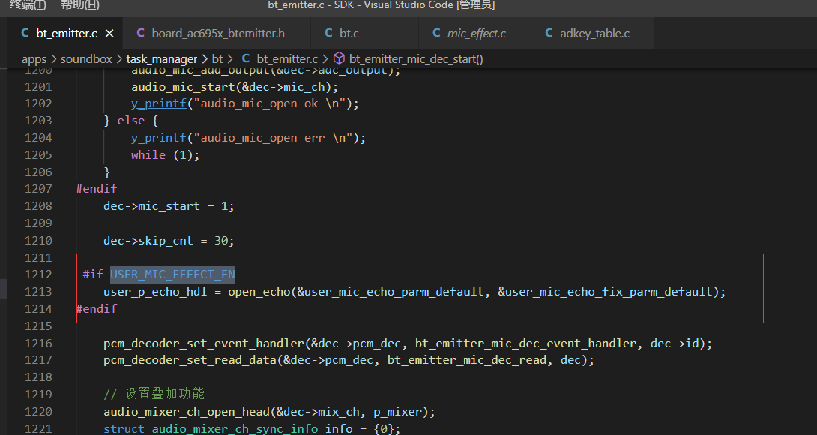This screenshot has height=435, width=817.
Task: Click the y_printf link on line 1202
Action: click(x=159, y=103)
